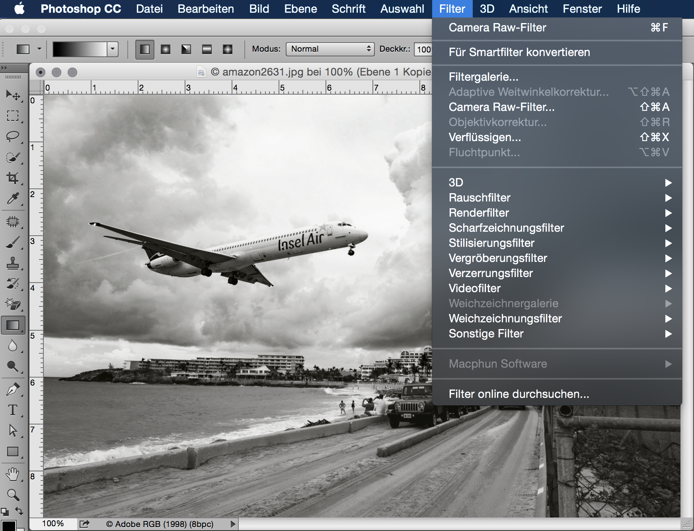Select the Lasso tool

[x=13, y=137]
